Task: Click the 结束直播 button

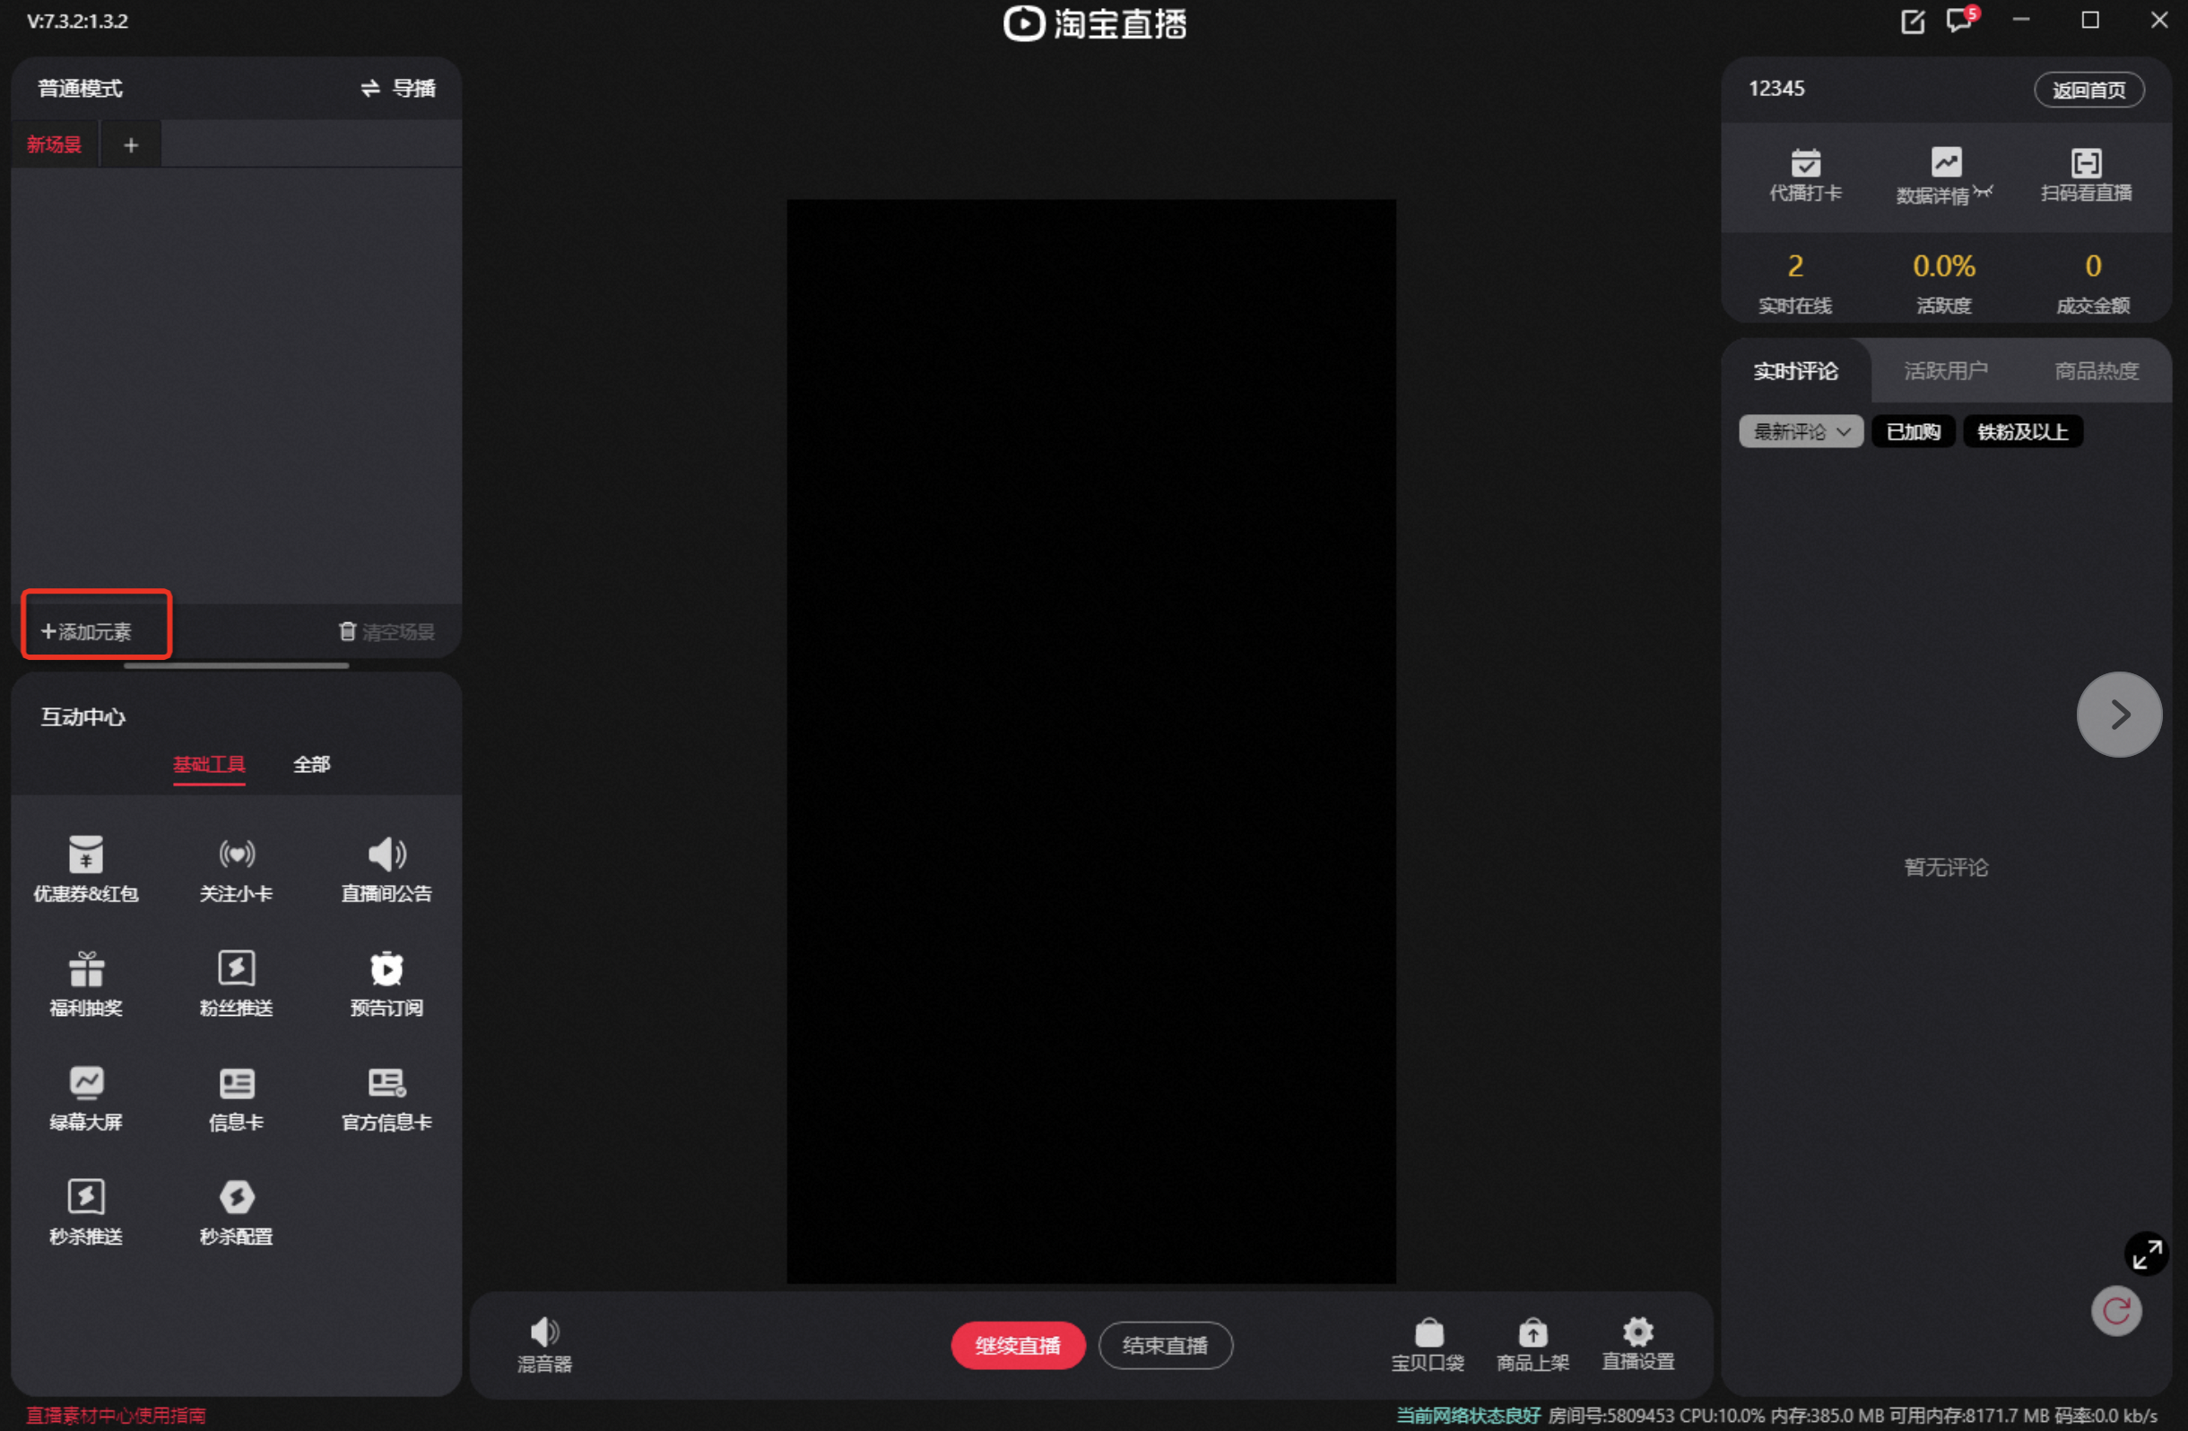Action: tap(1165, 1345)
